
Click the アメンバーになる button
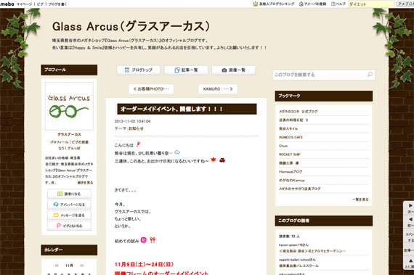69,205
